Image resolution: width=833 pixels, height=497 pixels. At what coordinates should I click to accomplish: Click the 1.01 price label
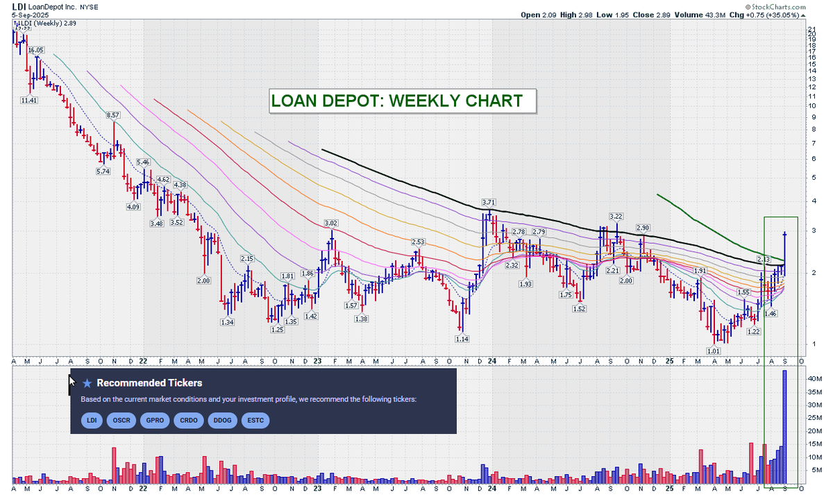(x=714, y=351)
